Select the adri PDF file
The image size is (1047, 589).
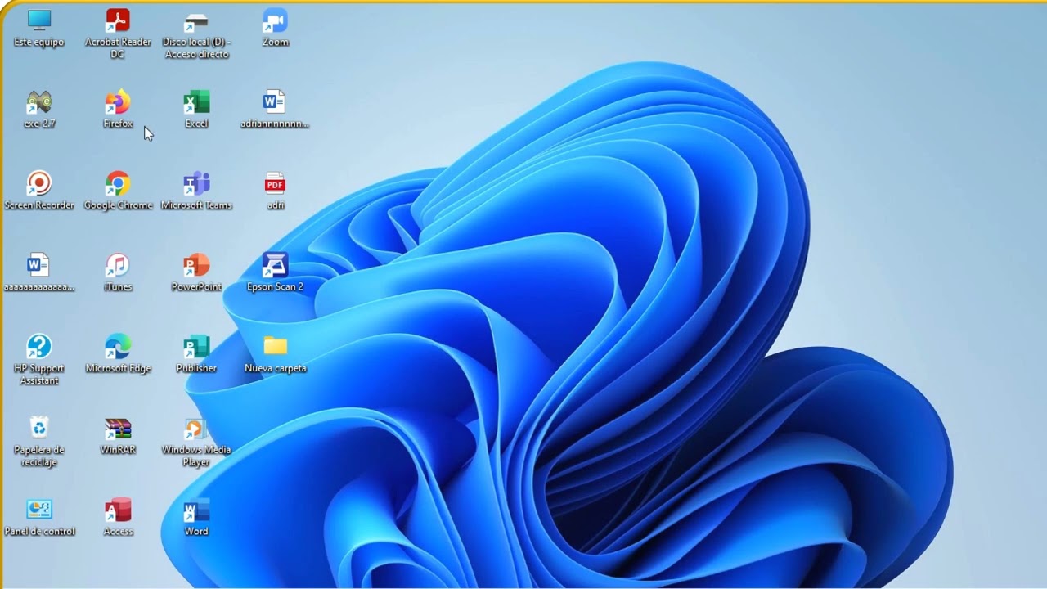[275, 191]
